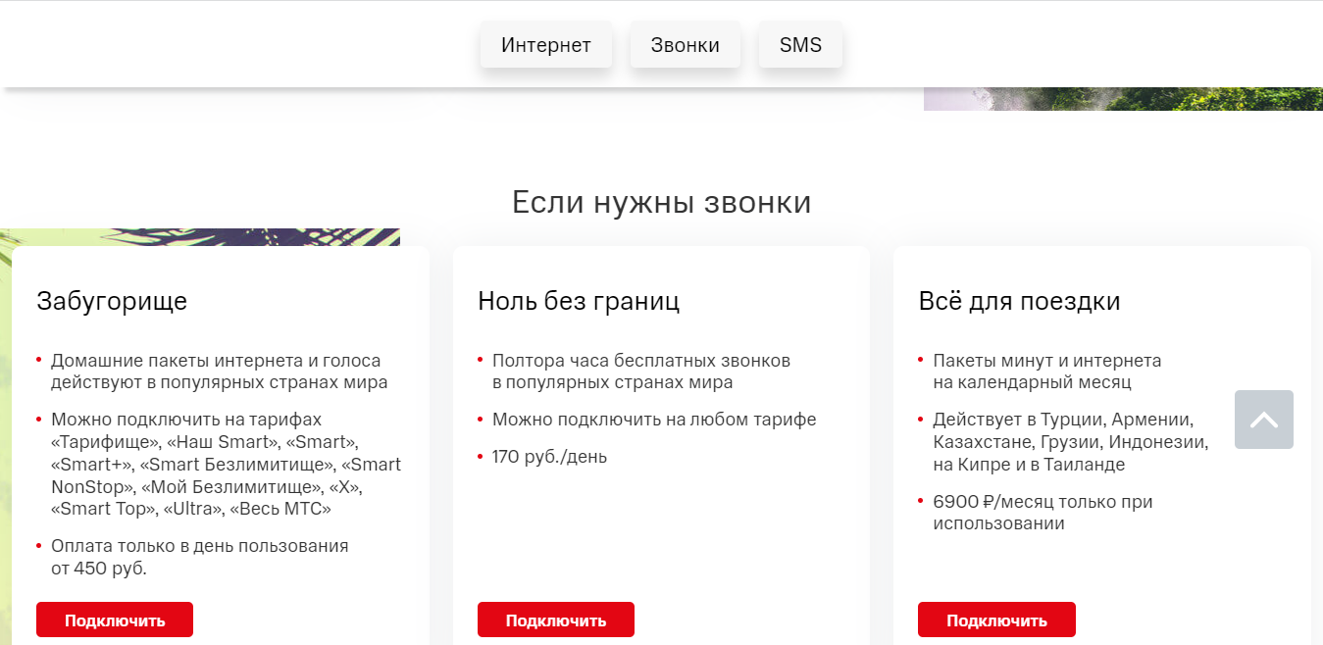The height and width of the screenshot is (645, 1323).
Task: Click the scroll-to-top arrow icon
Action: [x=1263, y=420]
